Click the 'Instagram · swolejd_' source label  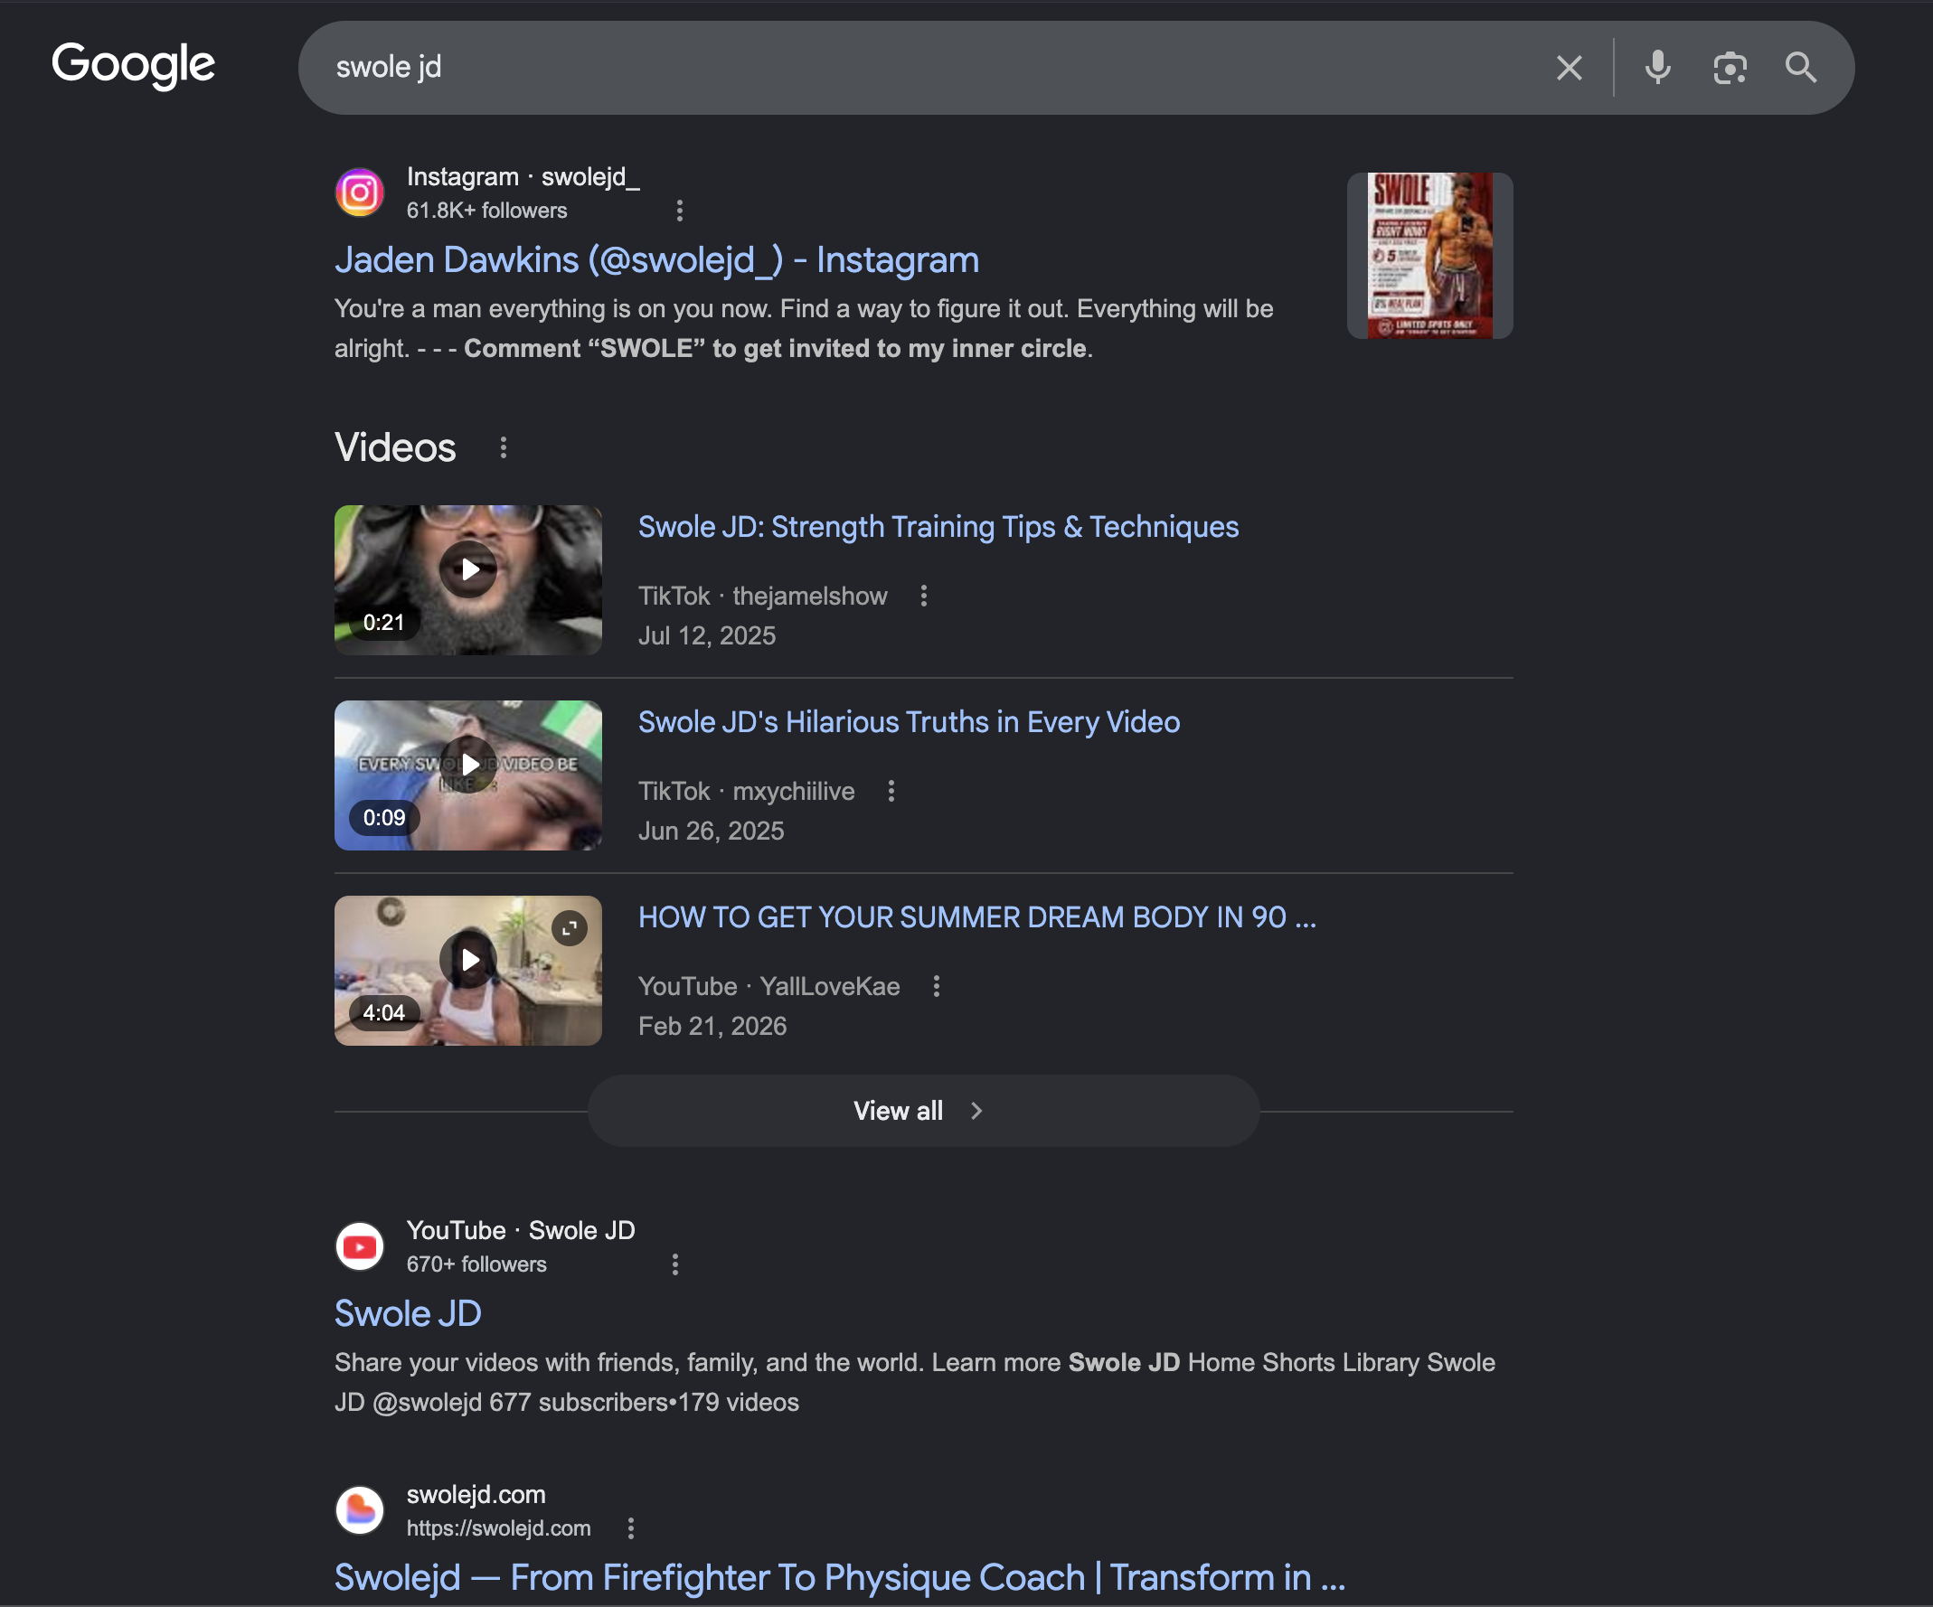tap(523, 177)
